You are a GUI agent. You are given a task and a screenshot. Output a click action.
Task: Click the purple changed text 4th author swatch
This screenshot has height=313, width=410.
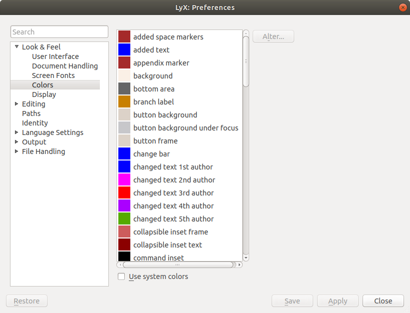point(124,206)
